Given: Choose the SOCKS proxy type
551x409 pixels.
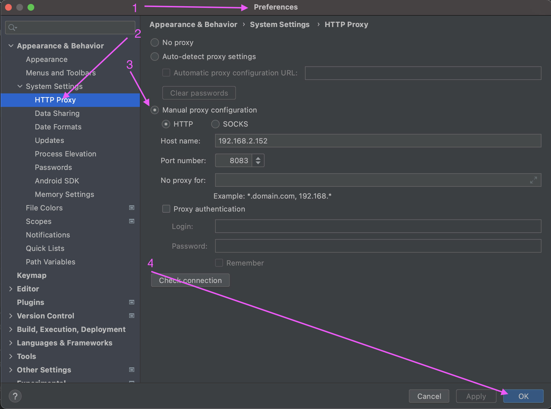Looking at the screenshot, I should tap(215, 124).
